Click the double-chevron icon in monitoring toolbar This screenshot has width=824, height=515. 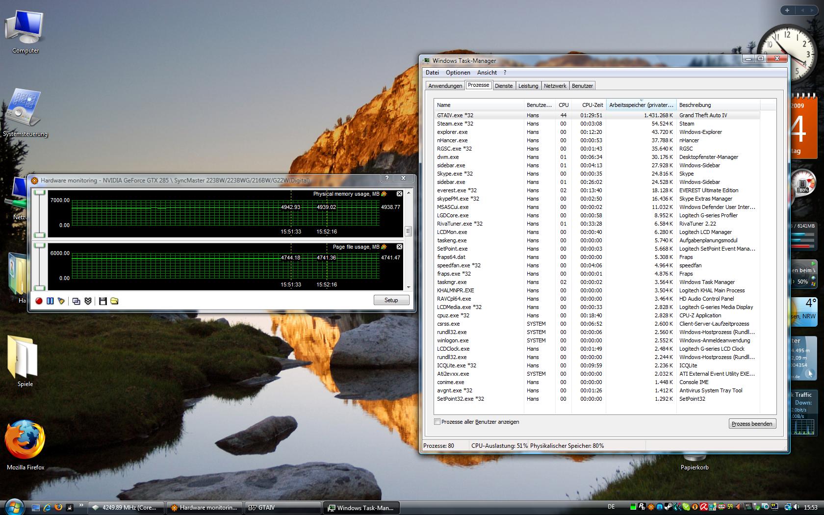(88, 301)
